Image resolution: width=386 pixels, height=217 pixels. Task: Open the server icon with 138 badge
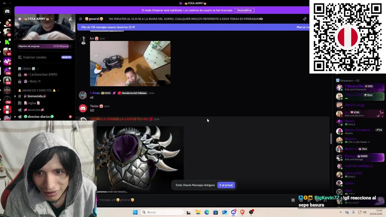click(7, 71)
